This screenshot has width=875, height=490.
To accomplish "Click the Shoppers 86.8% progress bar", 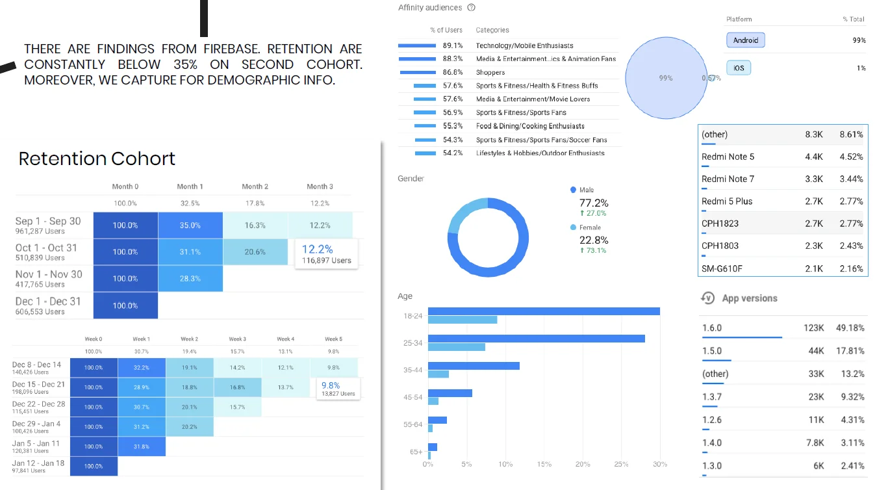I will (x=418, y=72).
